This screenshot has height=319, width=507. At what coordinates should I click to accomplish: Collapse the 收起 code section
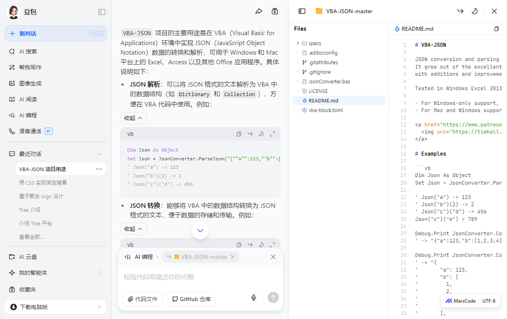pyautogui.click(x=133, y=118)
